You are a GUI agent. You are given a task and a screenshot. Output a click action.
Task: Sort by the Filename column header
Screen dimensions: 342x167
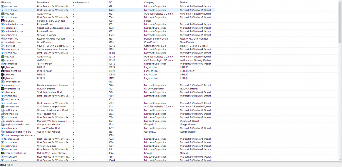click(x=18, y=2)
